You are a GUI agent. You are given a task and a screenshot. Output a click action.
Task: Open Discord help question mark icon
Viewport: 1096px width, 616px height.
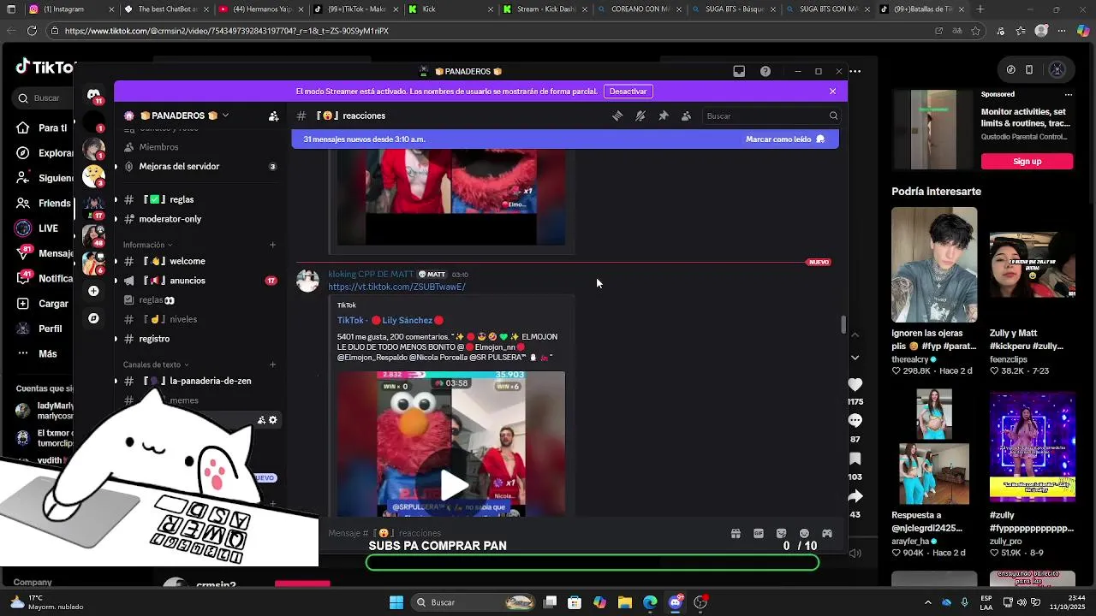pyautogui.click(x=765, y=71)
